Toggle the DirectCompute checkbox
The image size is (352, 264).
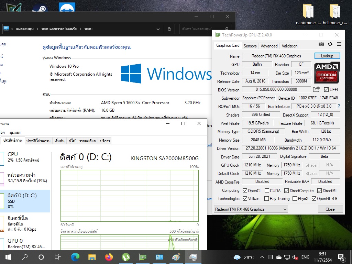[x=286, y=190]
